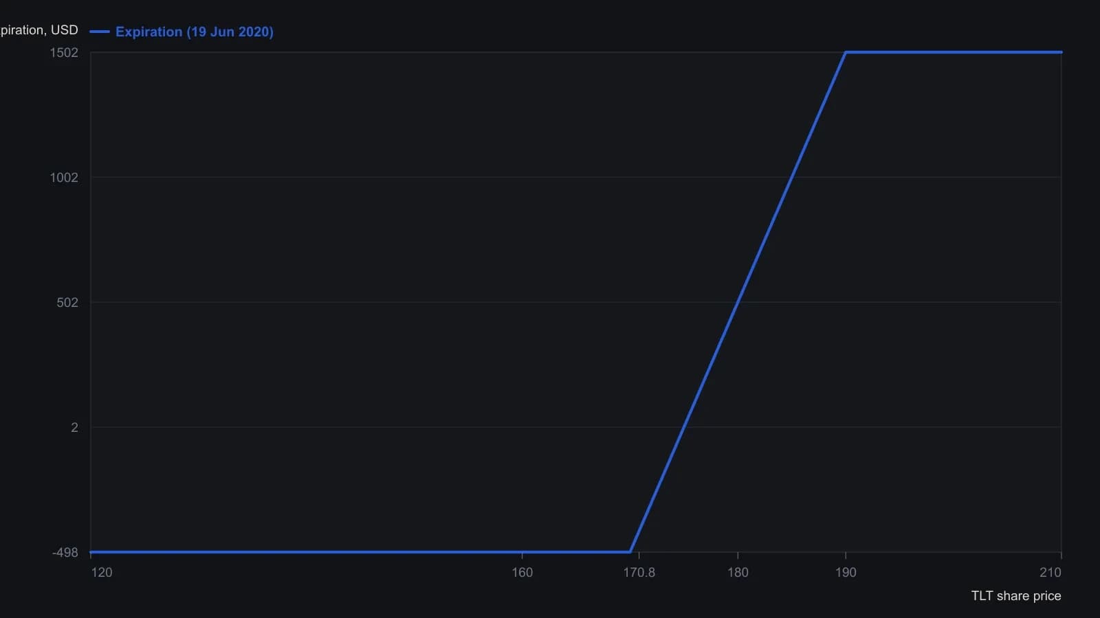Click the blue legend line marker
Viewport: 1100px width, 618px height.
[100, 32]
